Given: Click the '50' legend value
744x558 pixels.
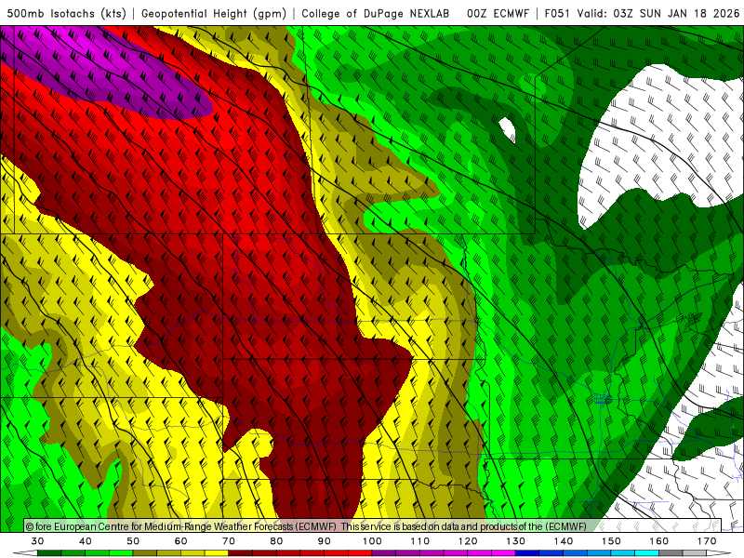Looking at the screenshot, I should (x=133, y=541).
